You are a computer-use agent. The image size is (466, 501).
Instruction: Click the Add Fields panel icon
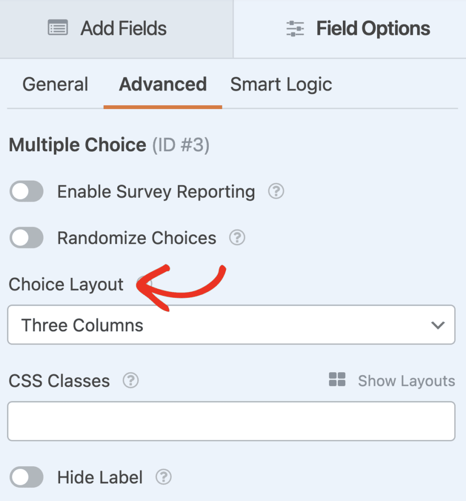57,28
